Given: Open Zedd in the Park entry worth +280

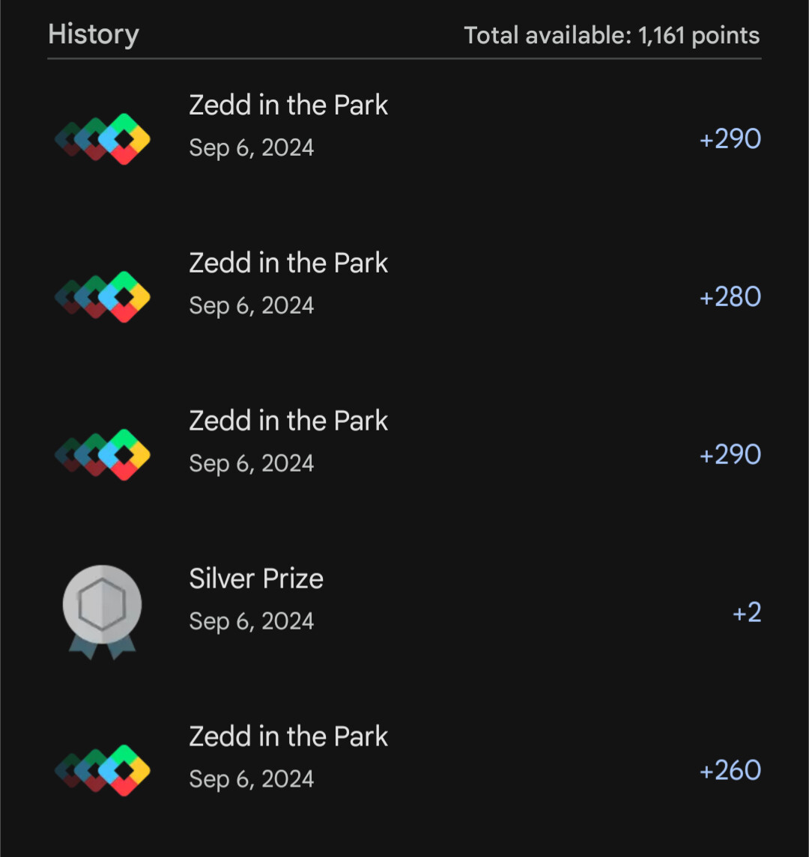Looking at the screenshot, I should click(x=288, y=263).
